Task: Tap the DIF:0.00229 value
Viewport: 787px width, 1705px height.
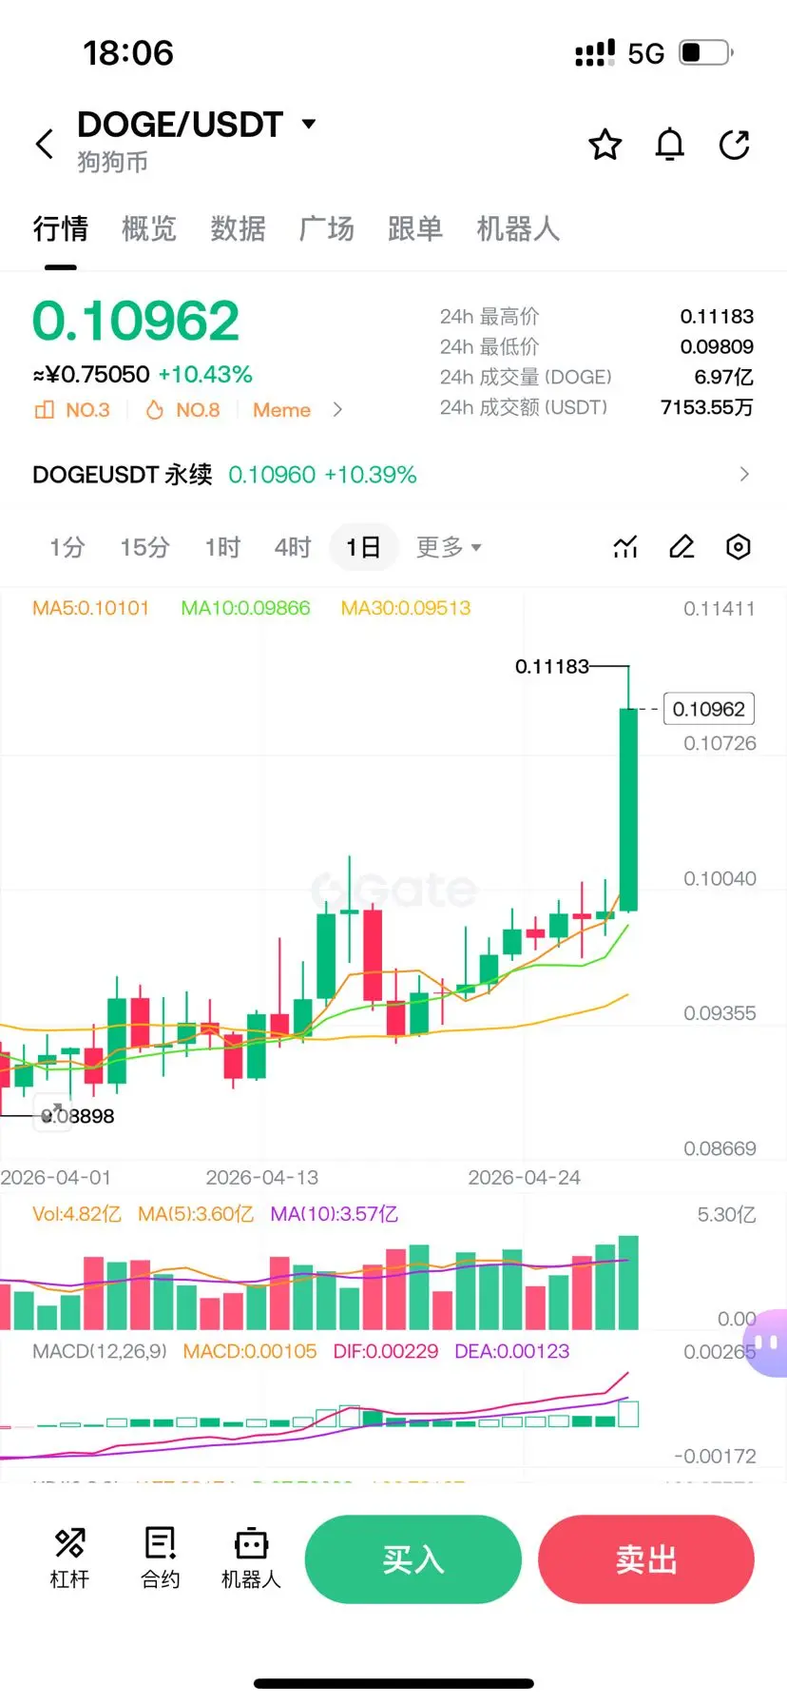Action: 386,1351
